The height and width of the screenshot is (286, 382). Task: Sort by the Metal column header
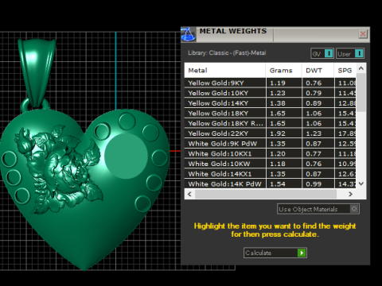pyautogui.click(x=225, y=71)
